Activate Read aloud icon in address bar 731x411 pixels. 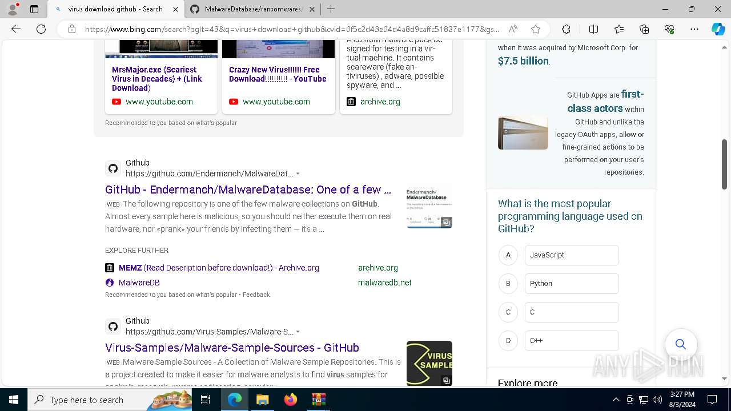coord(513,29)
